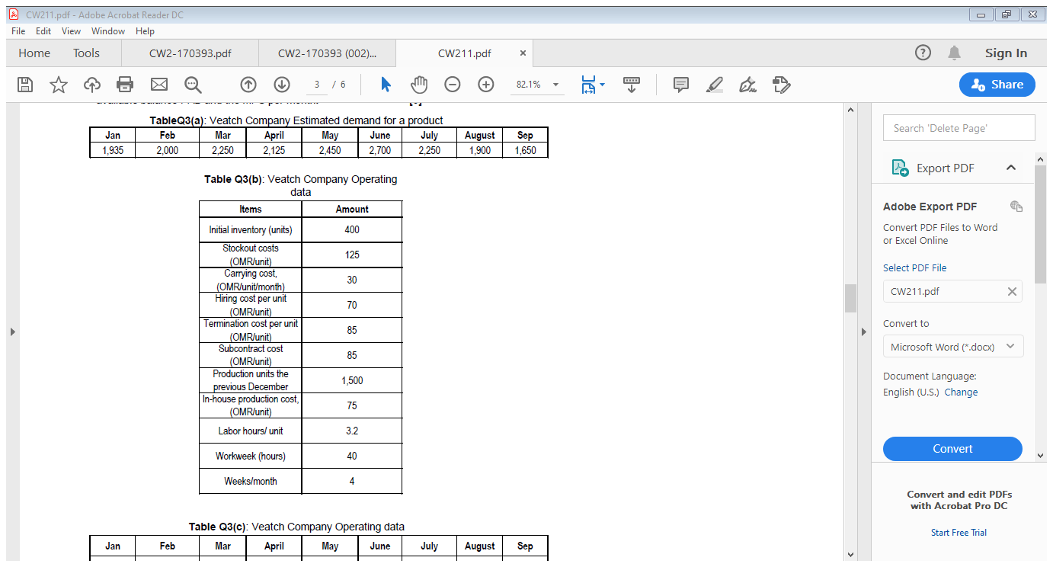
Task: Click the page number input field
Action: [x=316, y=85]
